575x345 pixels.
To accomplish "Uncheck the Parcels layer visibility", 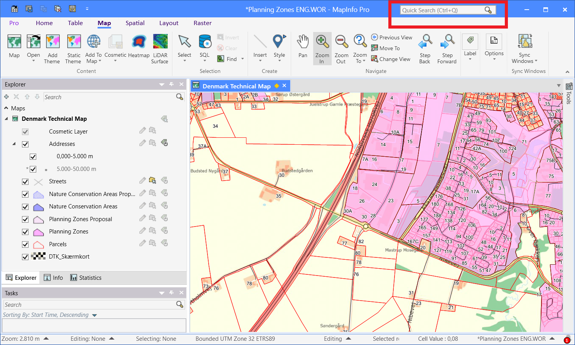I will point(25,244).
